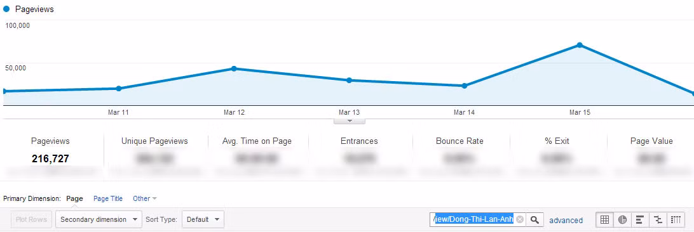Select the Page primary dimension

[74, 198]
